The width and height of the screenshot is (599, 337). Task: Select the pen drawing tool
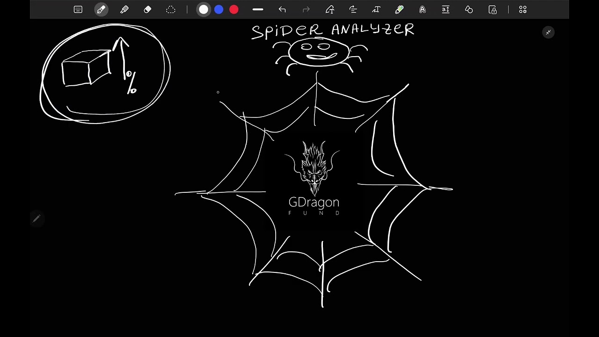(101, 9)
